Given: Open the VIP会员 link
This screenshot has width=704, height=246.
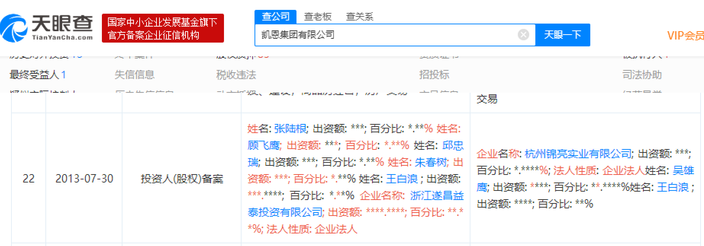Looking at the screenshot, I should tap(685, 36).
